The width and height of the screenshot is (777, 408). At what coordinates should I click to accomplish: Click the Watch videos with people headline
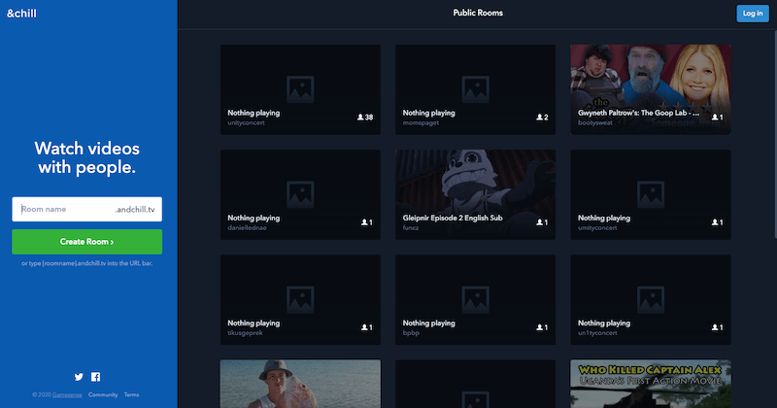coord(86,157)
